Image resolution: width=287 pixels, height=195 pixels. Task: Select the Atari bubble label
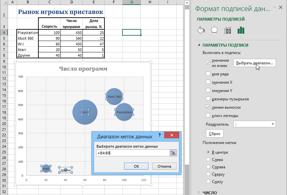tap(46, 169)
